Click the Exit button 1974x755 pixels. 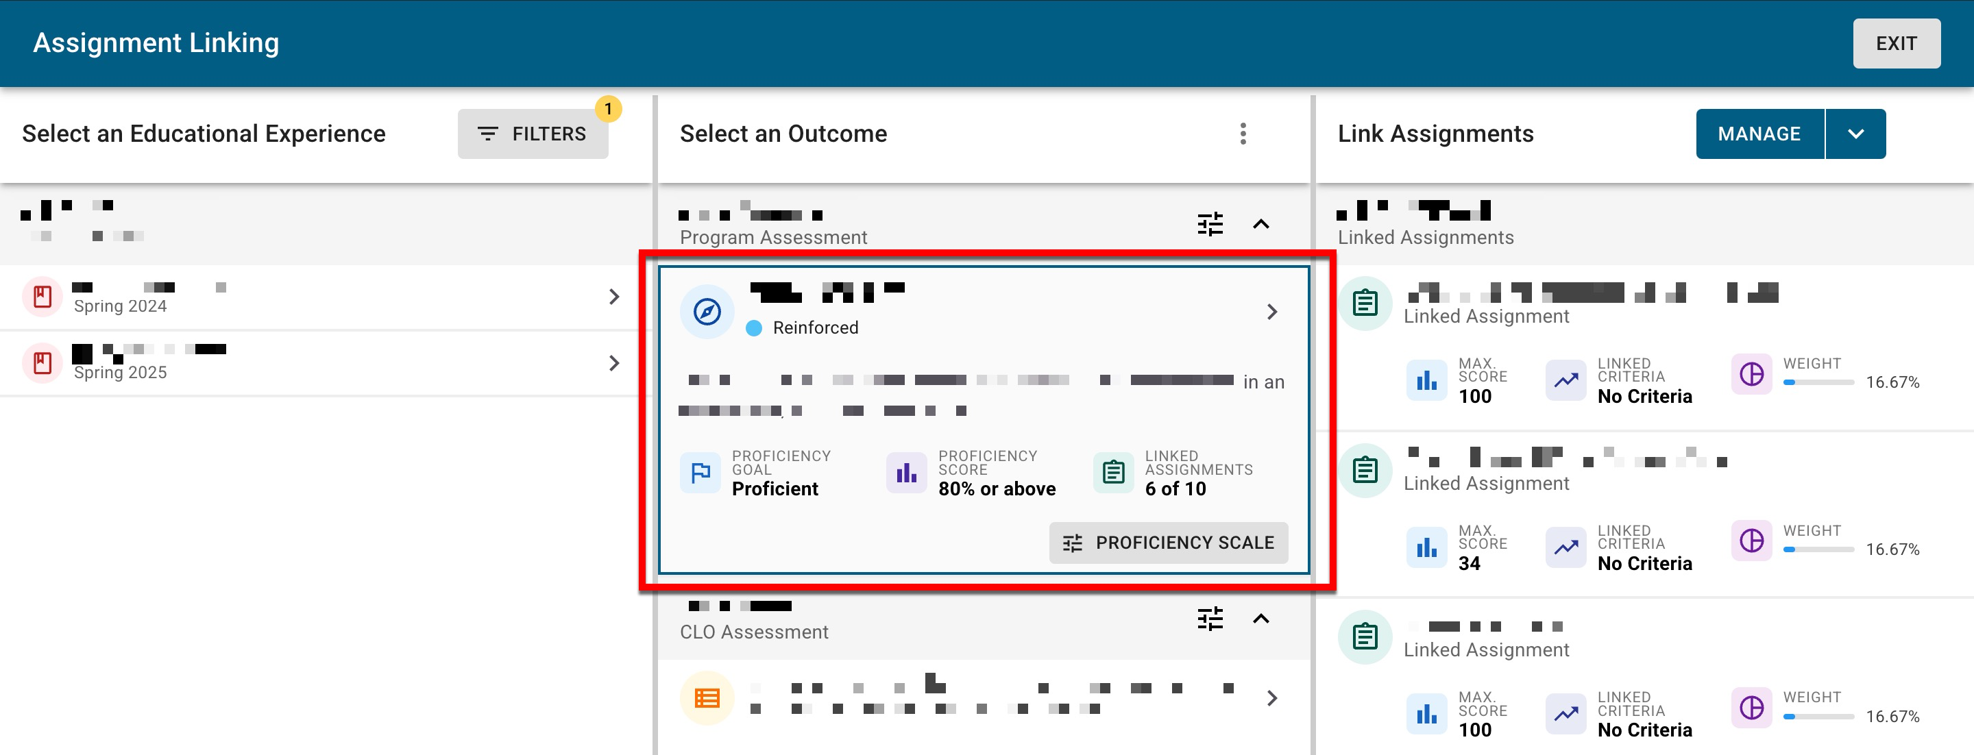tap(1896, 44)
